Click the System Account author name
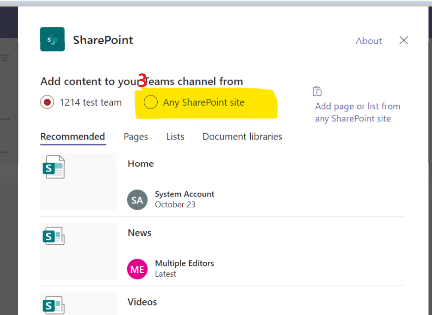Viewport: 432px width, 315px height. 185,194
